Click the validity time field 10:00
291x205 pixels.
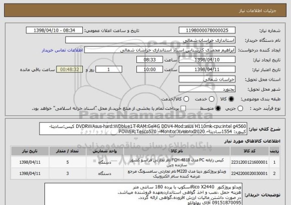(150, 70)
